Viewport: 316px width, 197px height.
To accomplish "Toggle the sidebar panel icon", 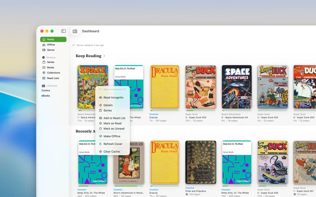I will [x=64, y=31].
